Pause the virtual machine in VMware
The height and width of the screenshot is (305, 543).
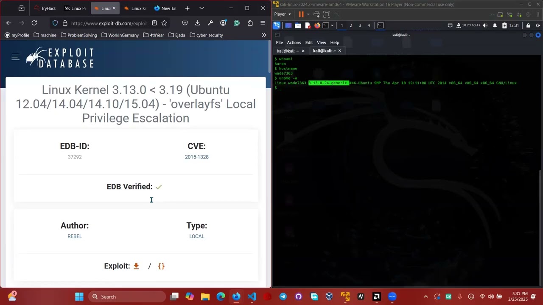(x=301, y=14)
